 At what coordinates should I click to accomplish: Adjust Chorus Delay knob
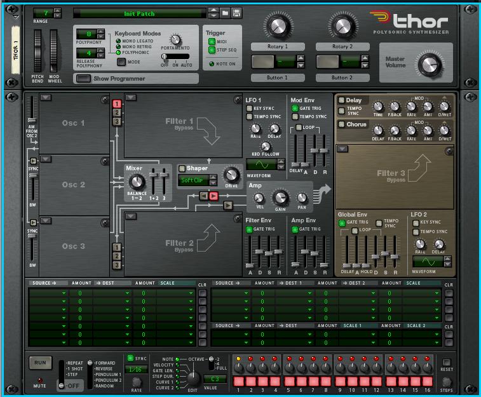click(378, 131)
